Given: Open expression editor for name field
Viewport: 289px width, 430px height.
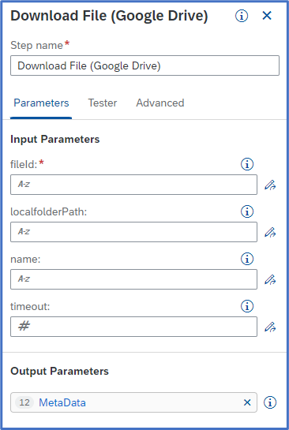Looking at the screenshot, I should pyautogui.click(x=270, y=279).
